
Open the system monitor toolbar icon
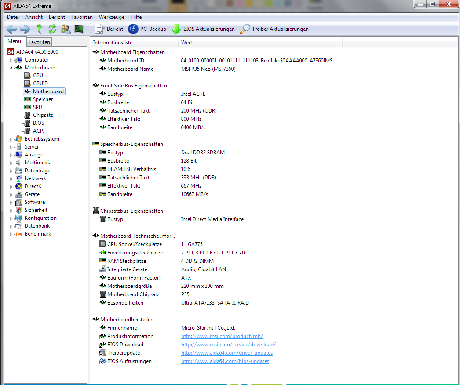click(x=79, y=29)
